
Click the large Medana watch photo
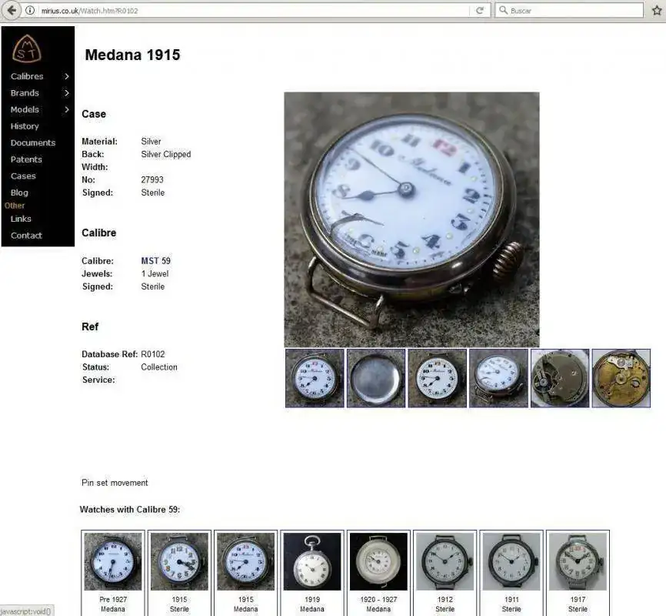[x=411, y=219]
